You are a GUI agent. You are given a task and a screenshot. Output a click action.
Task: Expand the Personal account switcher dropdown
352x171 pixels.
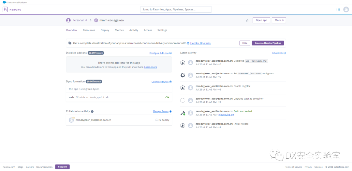86,20
